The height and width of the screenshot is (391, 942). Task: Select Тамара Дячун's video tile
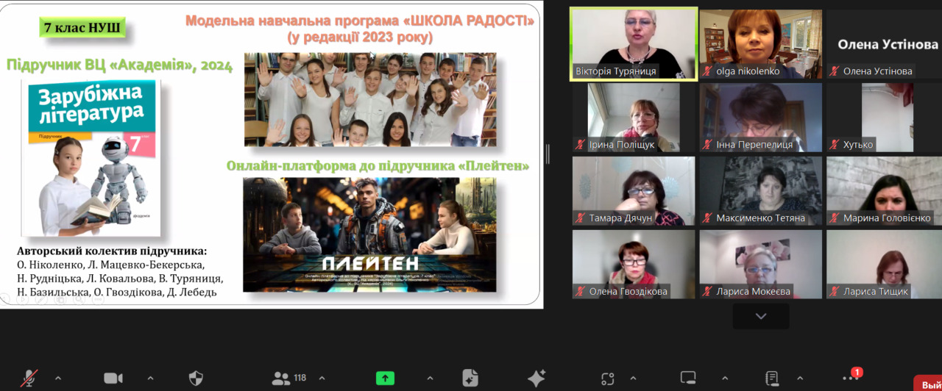634,191
